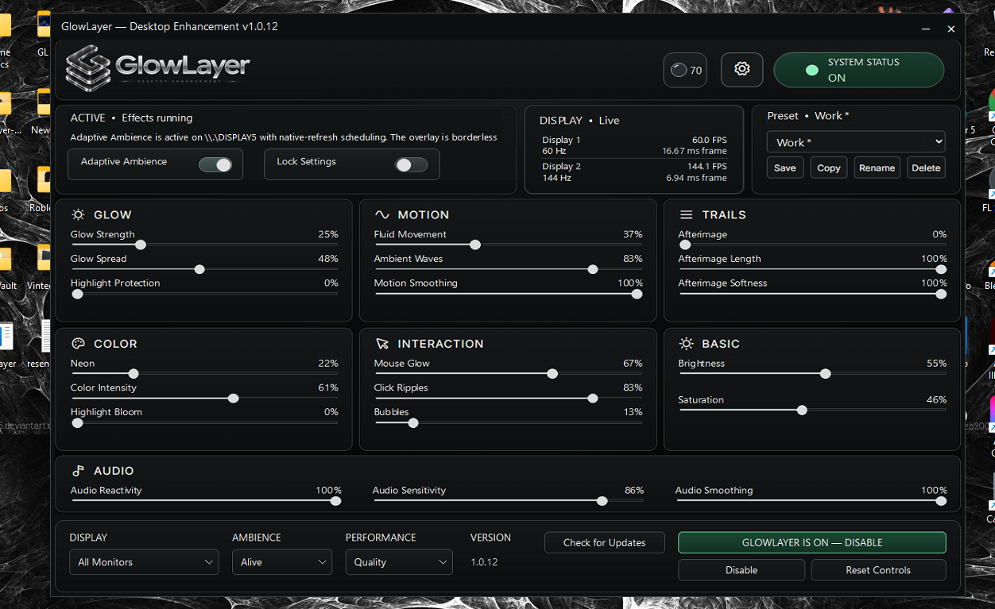This screenshot has width=995, height=609.
Task: Click the Motion section wave icon
Action: coord(382,214)
